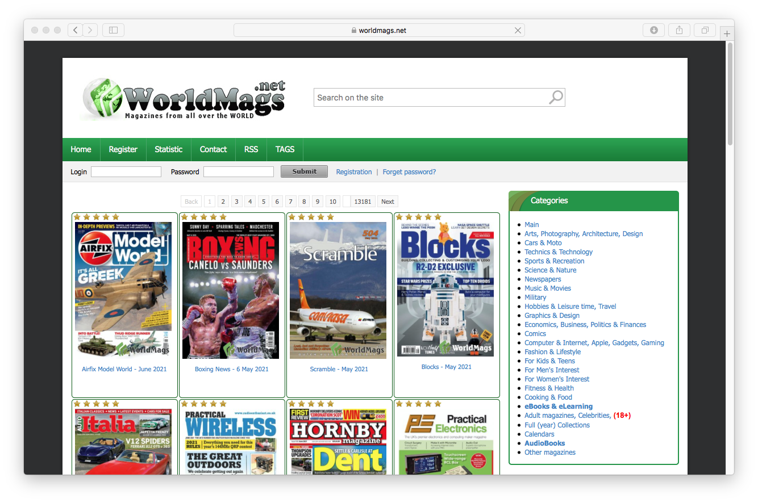
Task: Select the Main category
Action: tap(532, 225)
